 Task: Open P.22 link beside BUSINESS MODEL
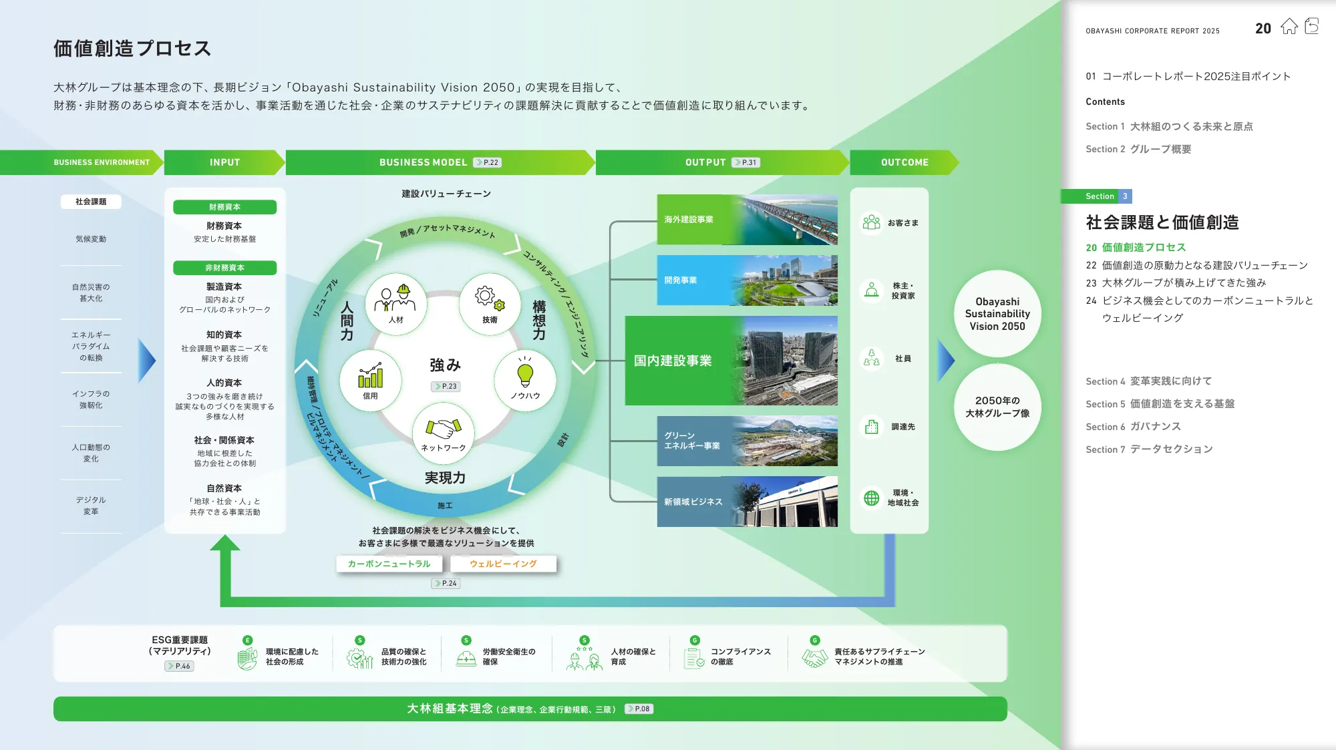coord(488,162)
